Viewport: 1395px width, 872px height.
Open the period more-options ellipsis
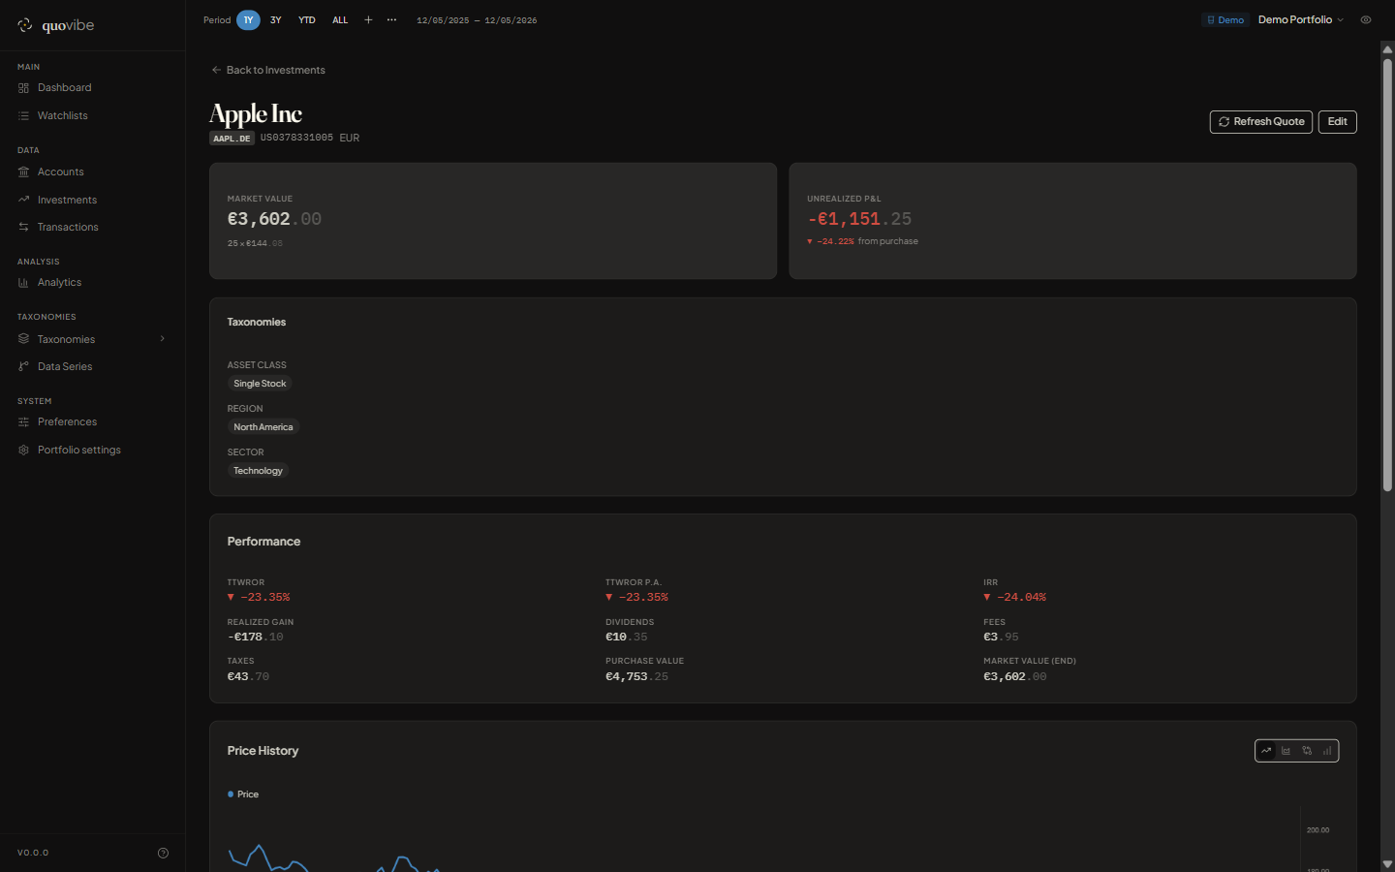(x=391, y=20)
